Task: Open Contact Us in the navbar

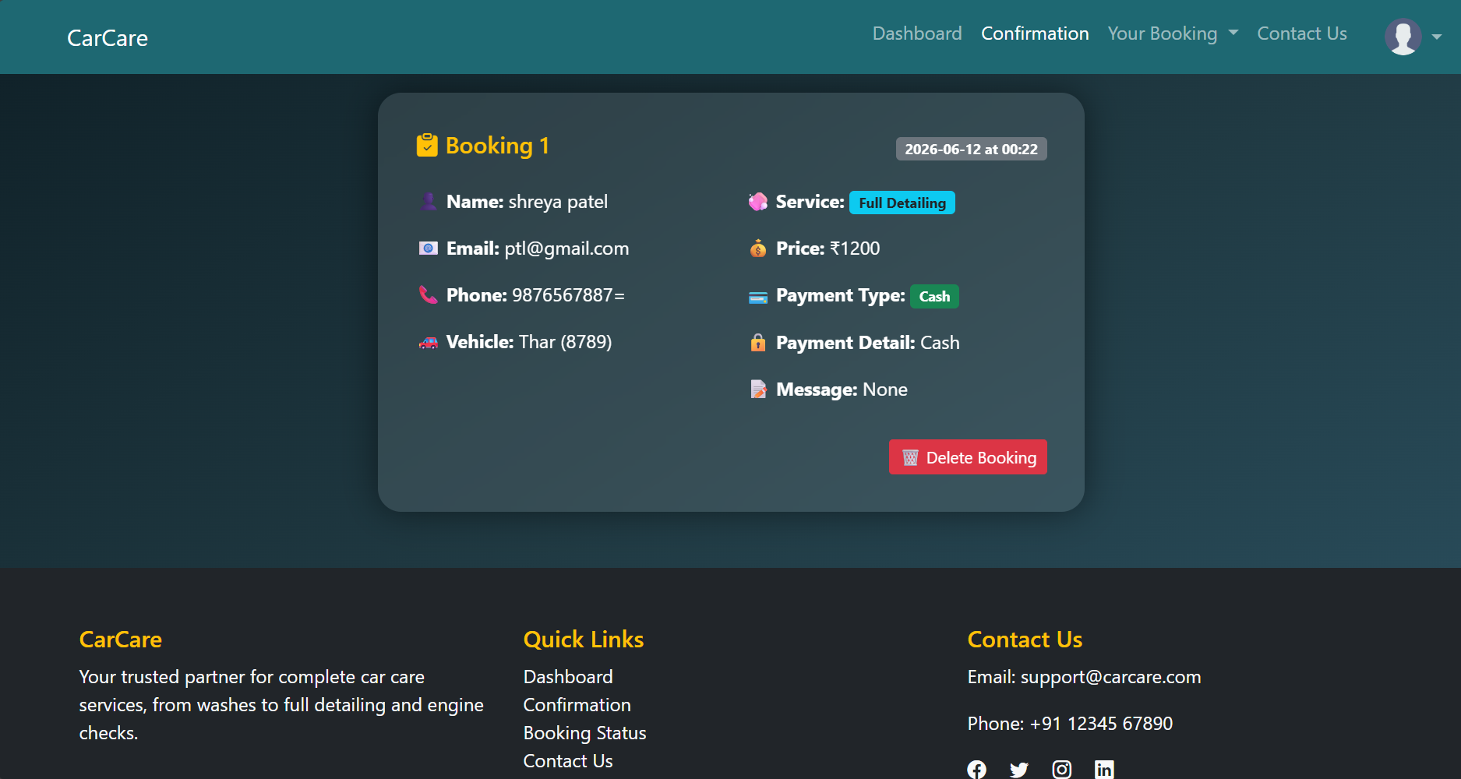Action: point(1302,33)
